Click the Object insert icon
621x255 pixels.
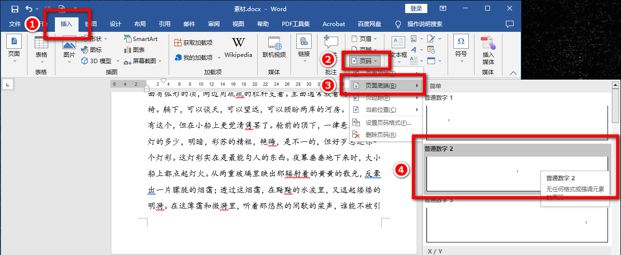(431, 61)
